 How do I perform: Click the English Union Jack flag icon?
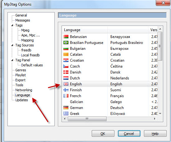(66, 84)
